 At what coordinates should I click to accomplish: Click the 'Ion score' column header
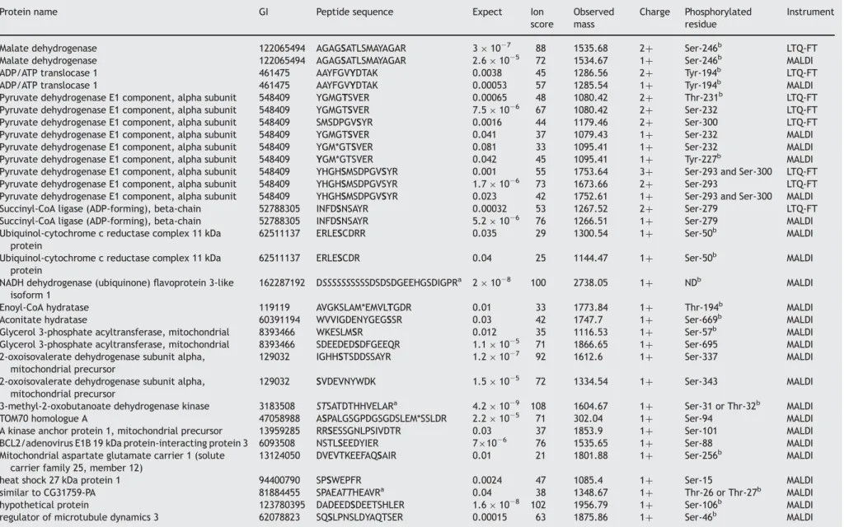point(542,18)
